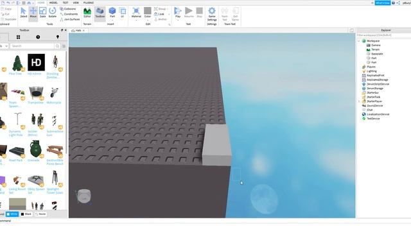Screen dimensions: 411x231
Task: Select Baseplate in the Explorer
Action: pyautogui.click(x=377, y=54)
